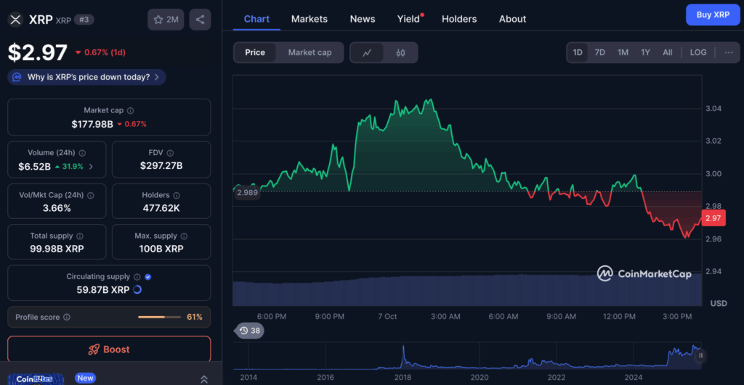Toggle the Price view of the chart
This screenshot has width=744, height=385.
click(x=255, y=52)
